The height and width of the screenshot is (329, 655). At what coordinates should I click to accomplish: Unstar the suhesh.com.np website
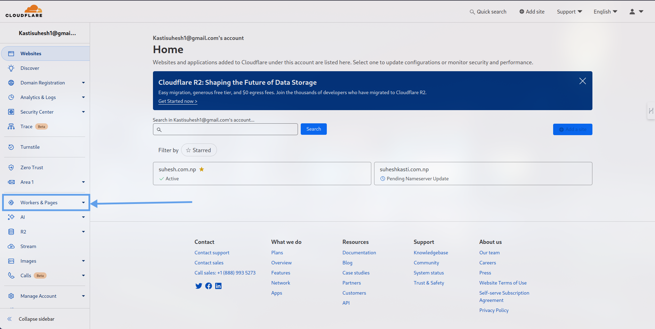click(x=202, y=169)
